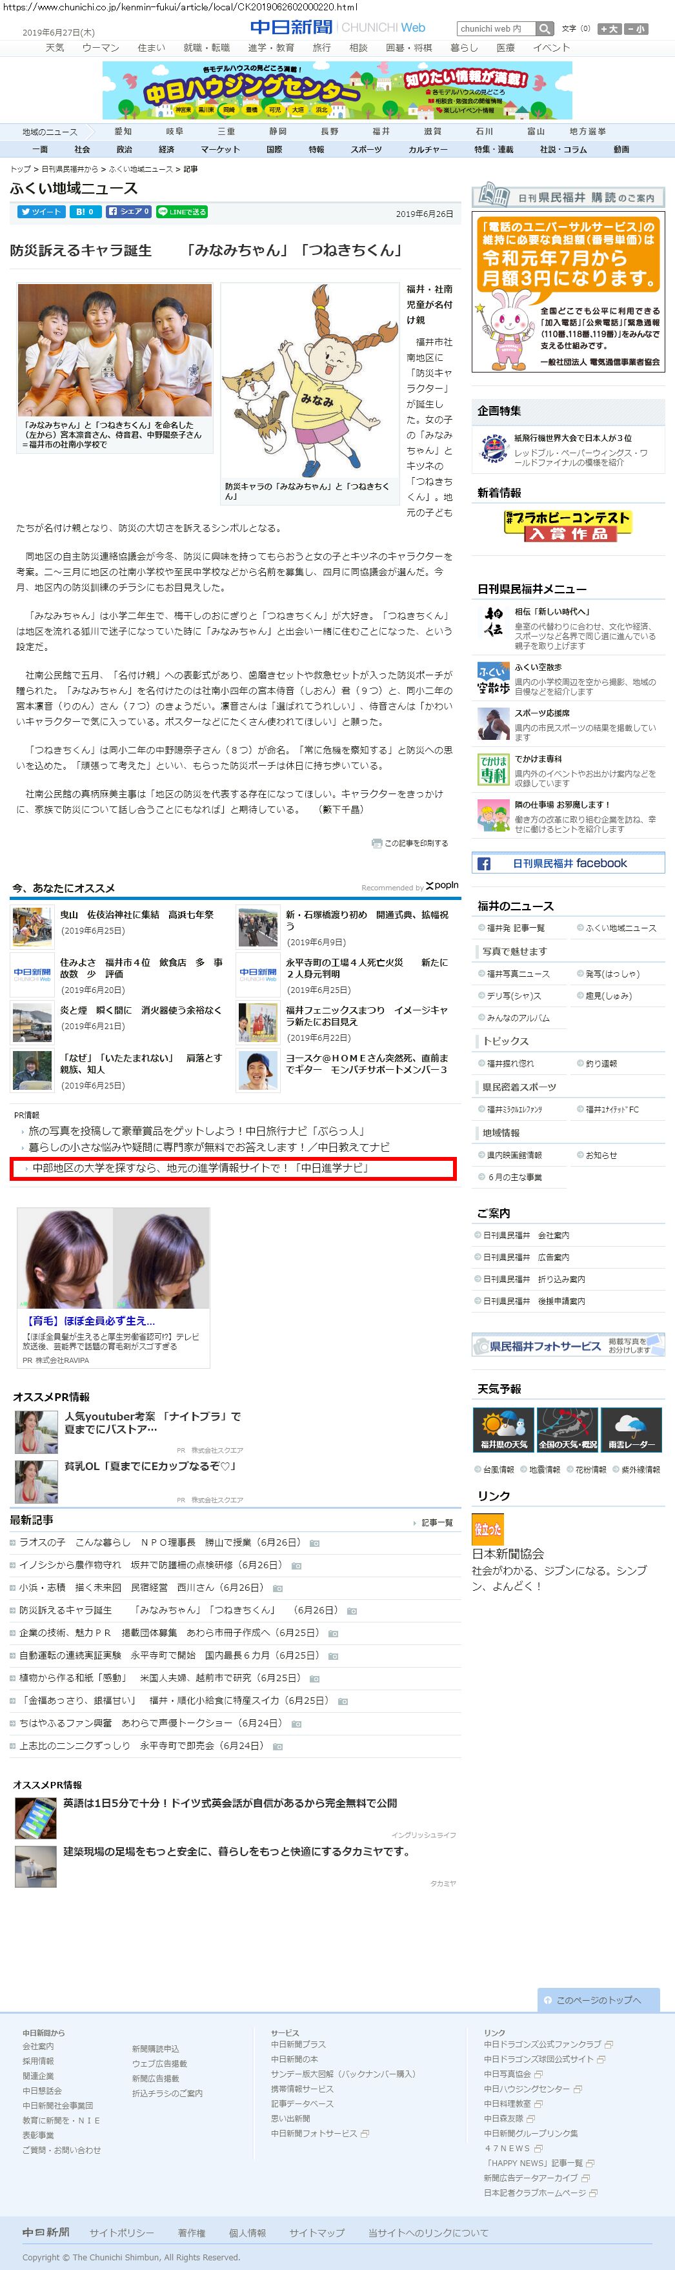Select the 福井 regional news tab

click(381, 131)
